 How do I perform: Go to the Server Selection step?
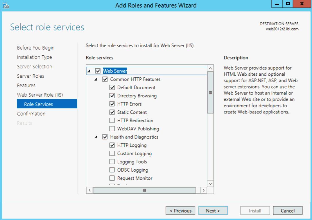[x=34, y=66]
